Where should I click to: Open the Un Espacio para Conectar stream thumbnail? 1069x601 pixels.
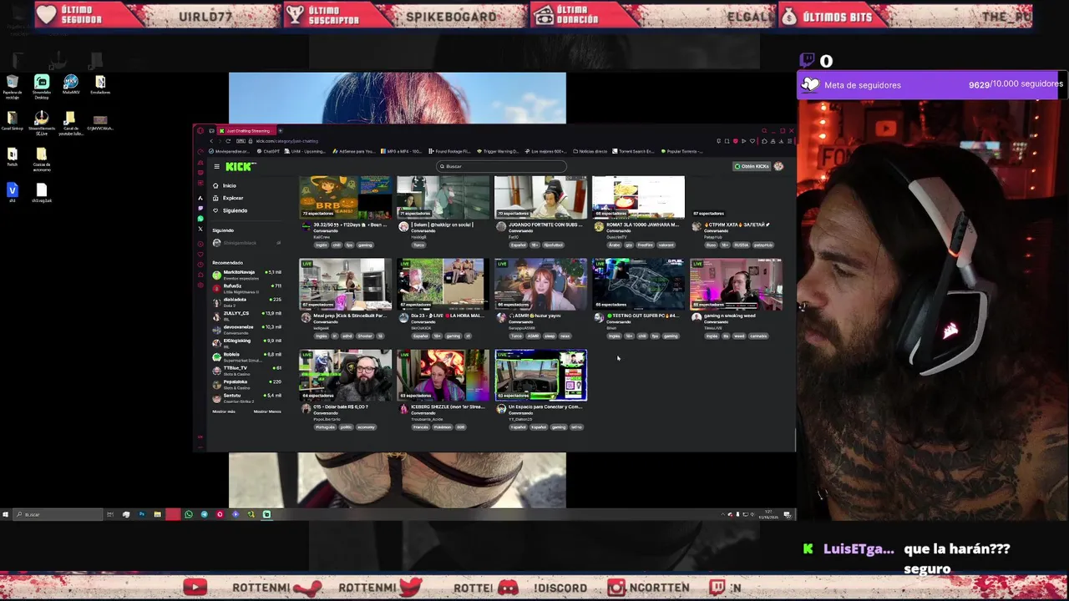pos(540,376)
